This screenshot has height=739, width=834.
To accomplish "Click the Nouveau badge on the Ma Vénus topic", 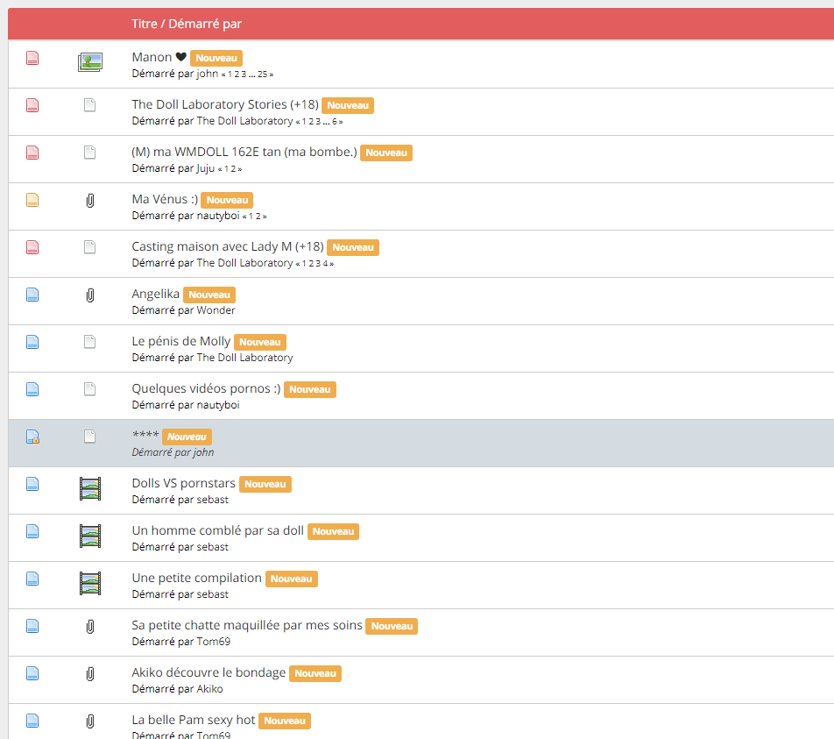I will tap(227, 201).
